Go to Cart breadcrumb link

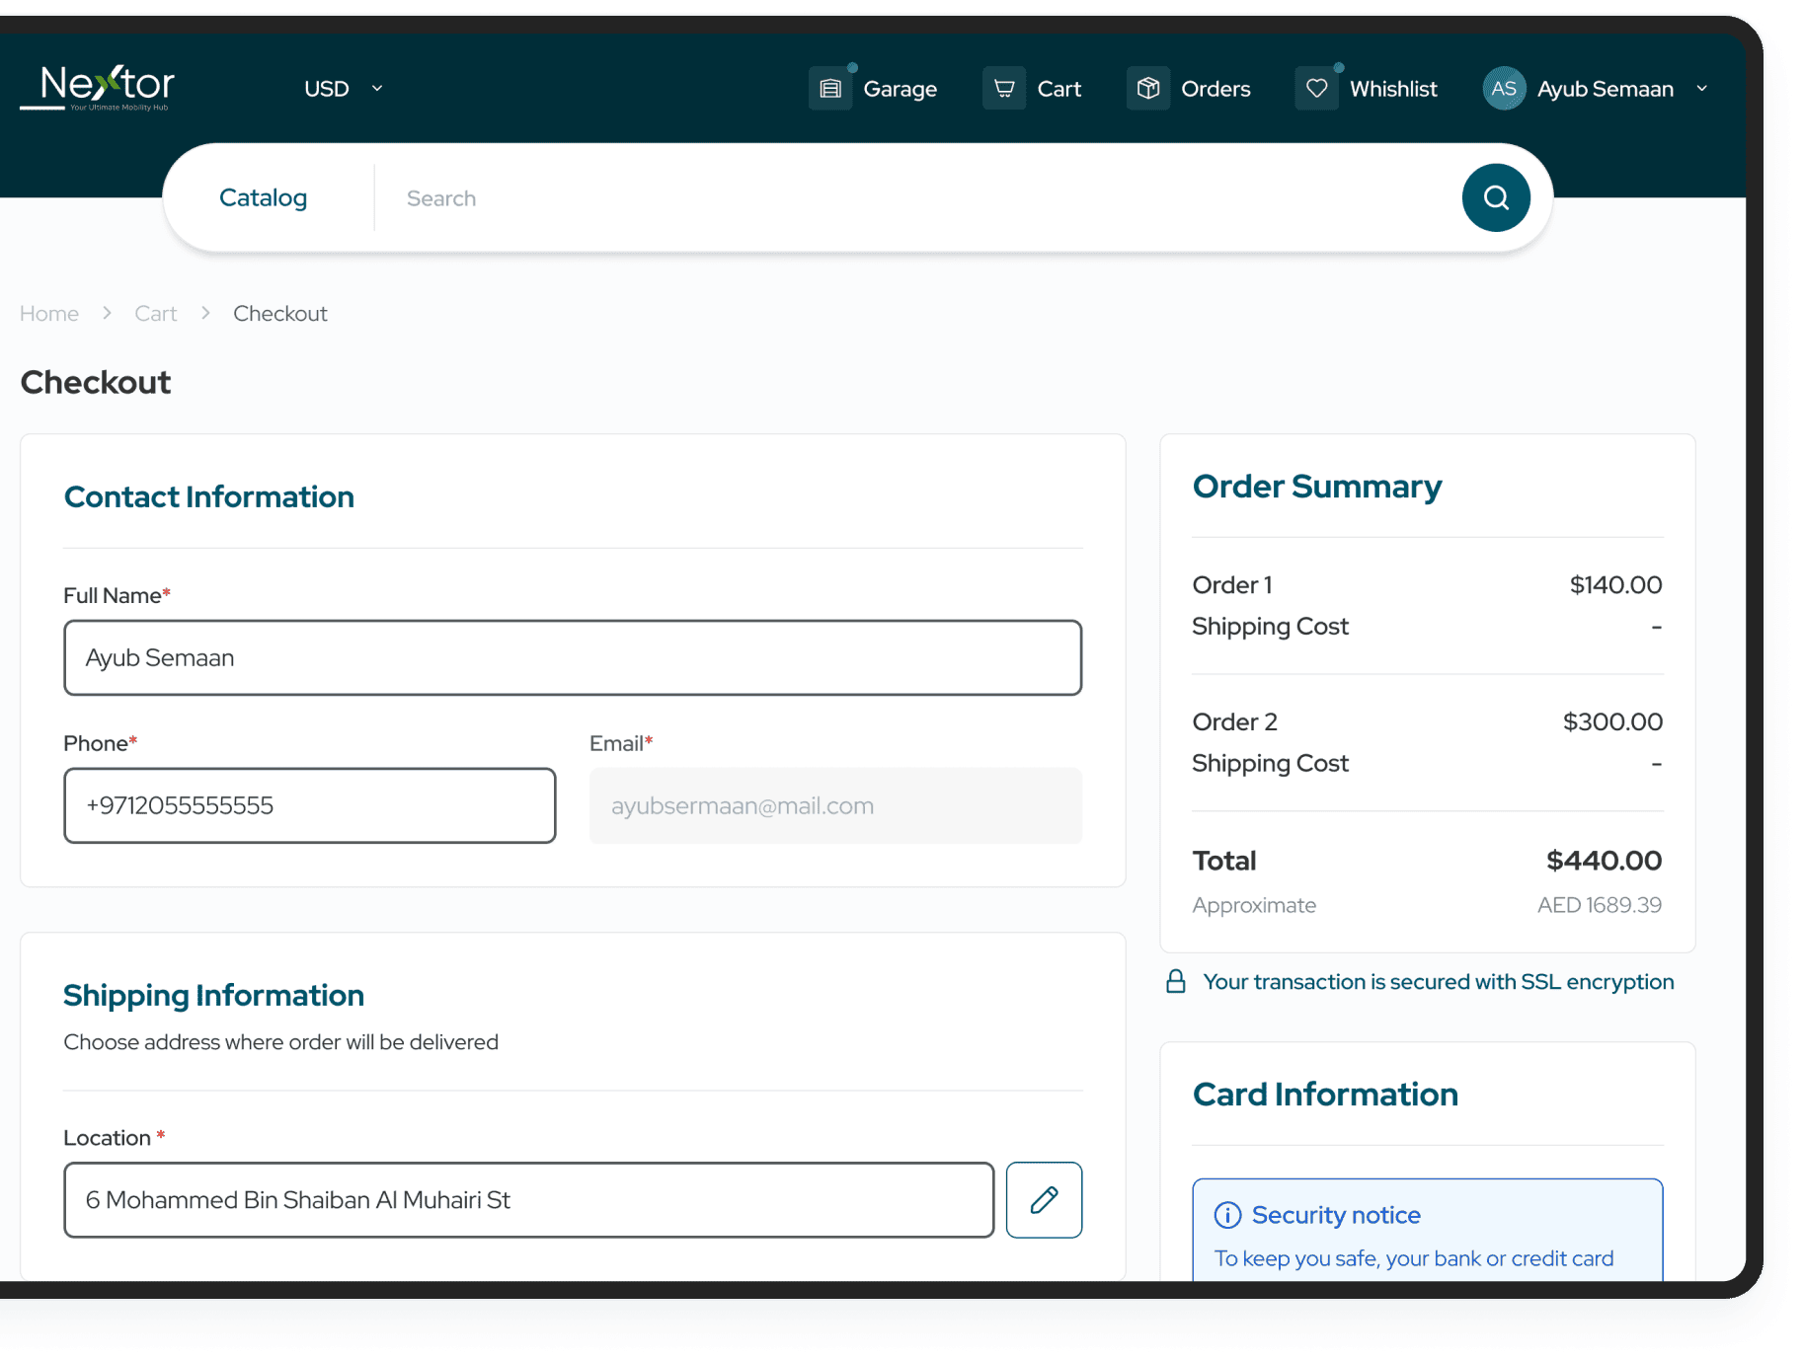tap(156, 314)
